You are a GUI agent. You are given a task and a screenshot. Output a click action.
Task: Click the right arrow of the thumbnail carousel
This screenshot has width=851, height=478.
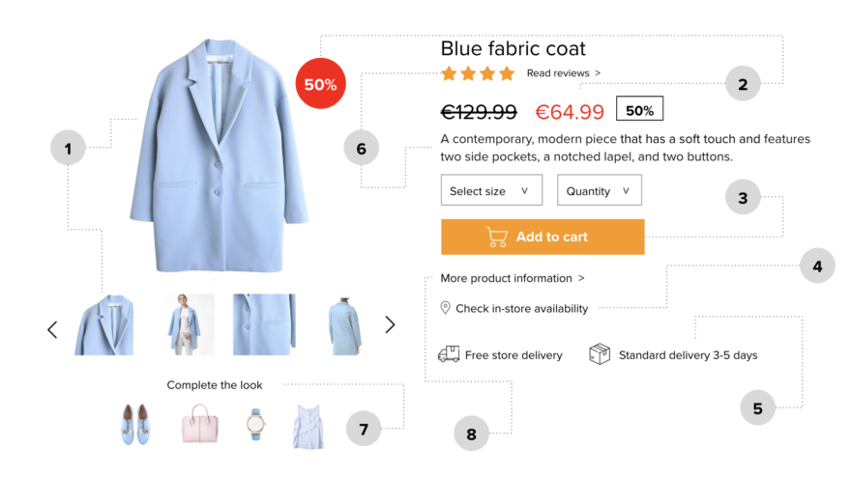point(390,324)
